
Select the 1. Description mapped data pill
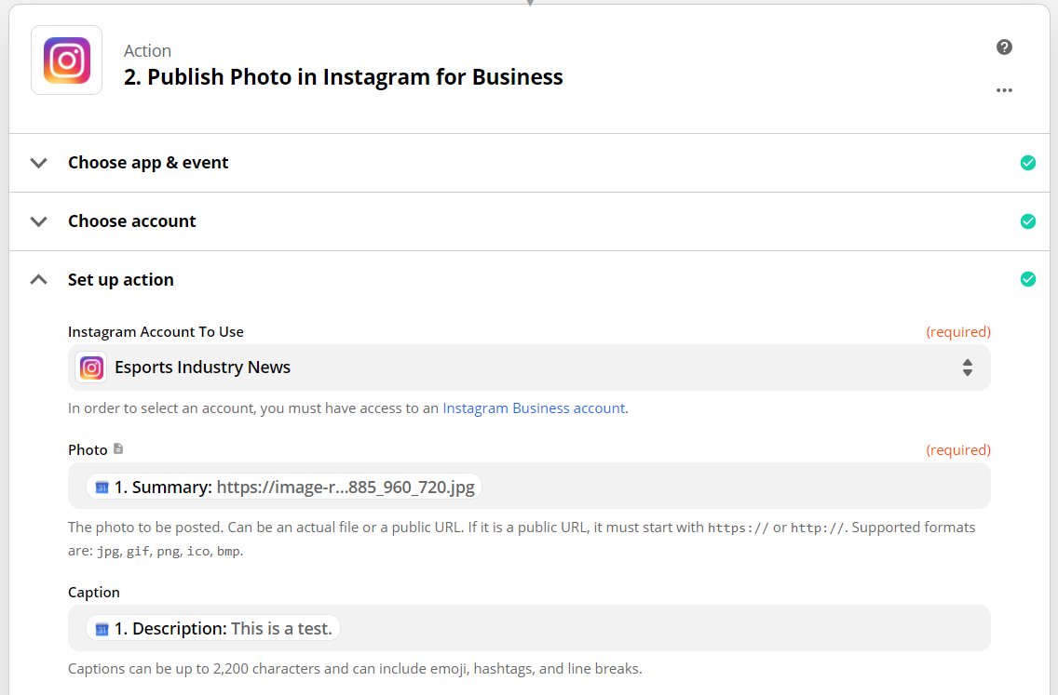tap(214, 629)
